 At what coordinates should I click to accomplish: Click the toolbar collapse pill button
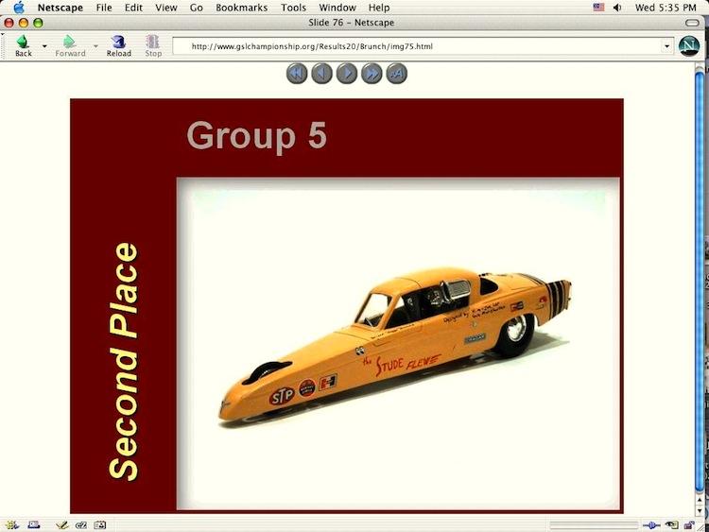point(692,23)
